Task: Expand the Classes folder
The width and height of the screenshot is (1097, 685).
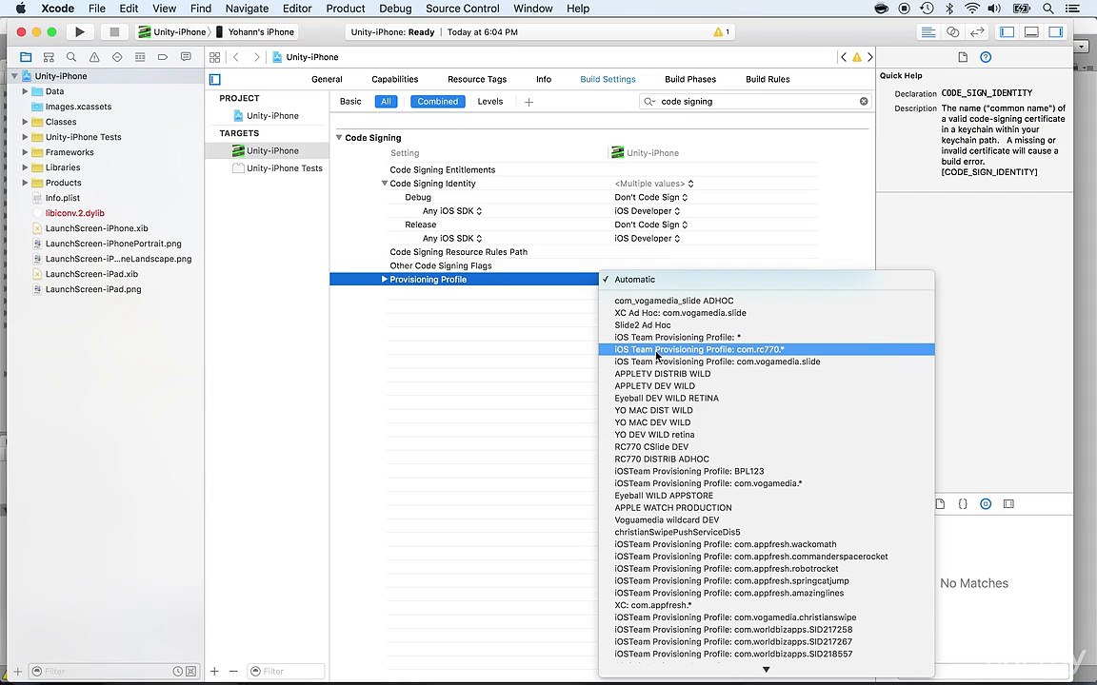Action: pos(25,122)
